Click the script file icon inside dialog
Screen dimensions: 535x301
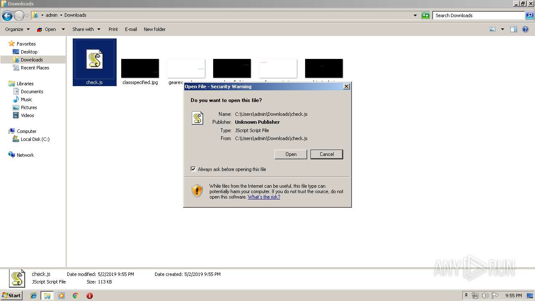(197, 118)
